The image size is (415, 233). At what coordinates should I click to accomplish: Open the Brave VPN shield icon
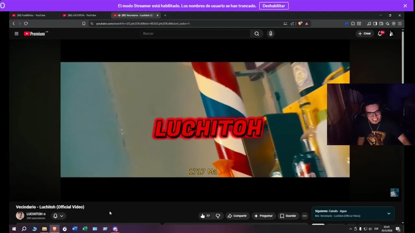click(394, 24)
